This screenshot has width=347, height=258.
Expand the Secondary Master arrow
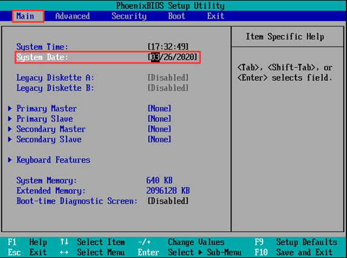click(x=10, y=129)
